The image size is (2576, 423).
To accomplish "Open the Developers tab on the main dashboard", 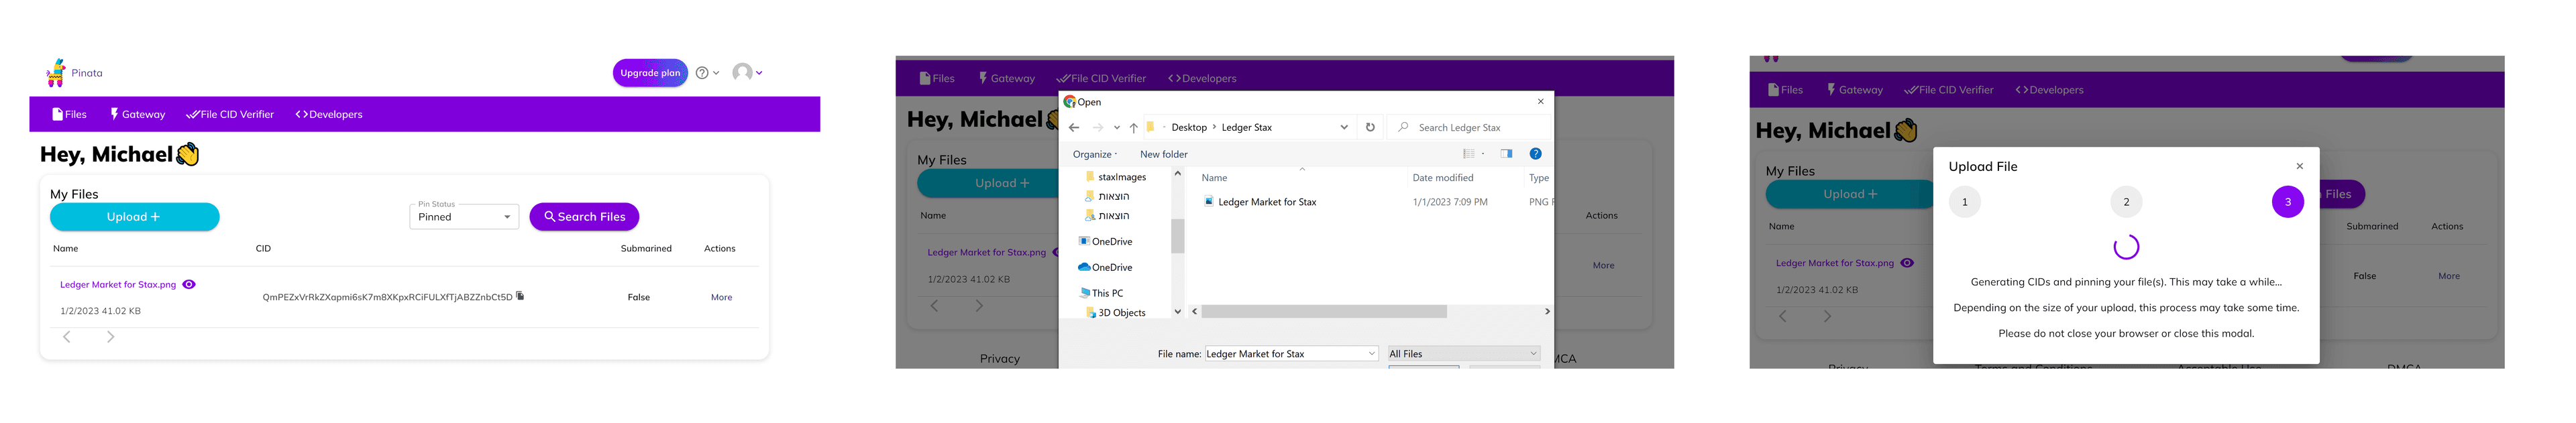I will (329, 114).
